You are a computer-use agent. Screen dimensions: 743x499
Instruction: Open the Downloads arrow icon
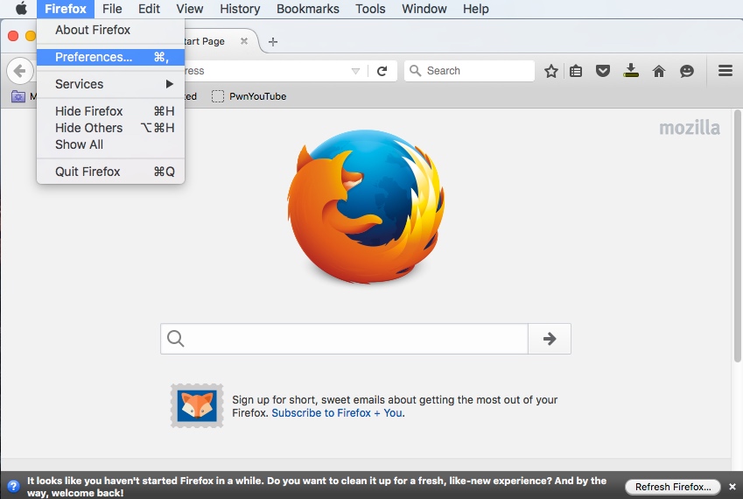tap(631, 71)
